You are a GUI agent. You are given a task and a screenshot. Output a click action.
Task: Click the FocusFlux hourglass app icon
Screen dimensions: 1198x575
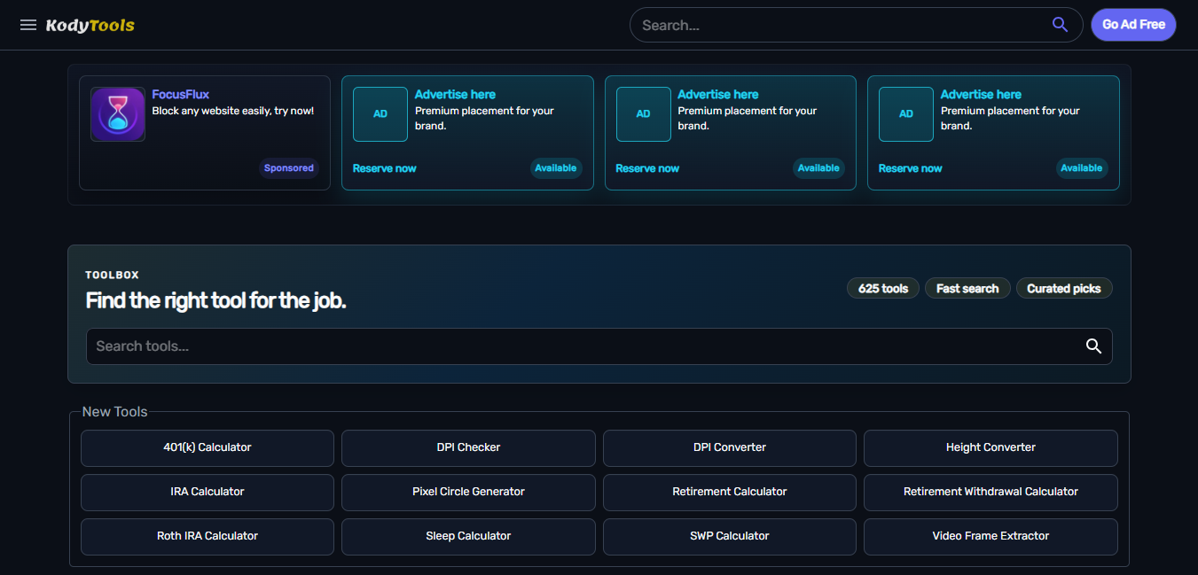[x=118, y=114]
